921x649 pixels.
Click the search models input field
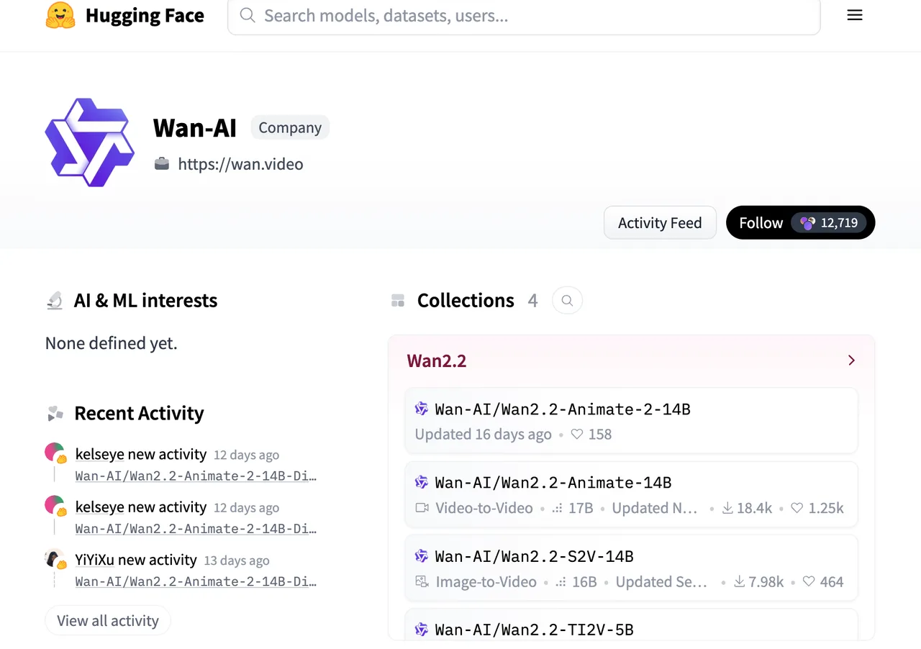pyautogui.click(x=524, y=16)
